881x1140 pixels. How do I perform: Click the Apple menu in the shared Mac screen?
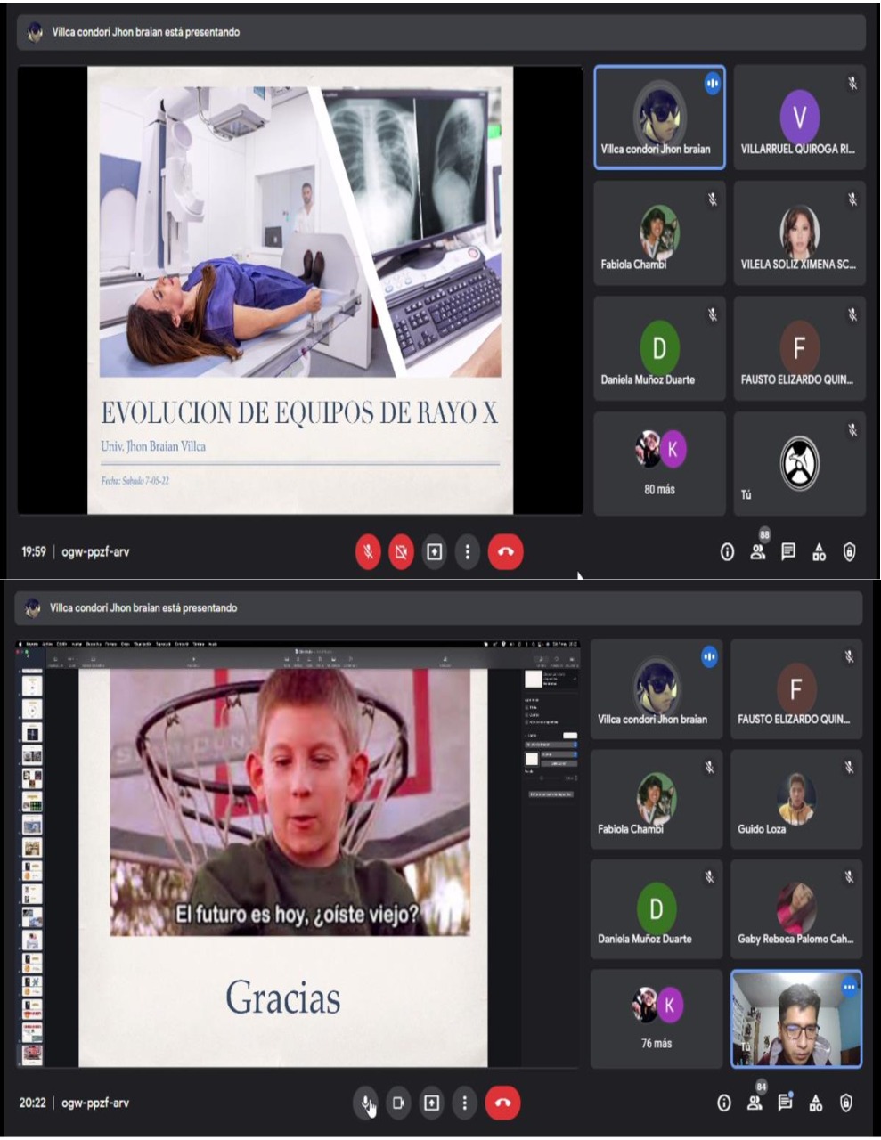point(20,644)
